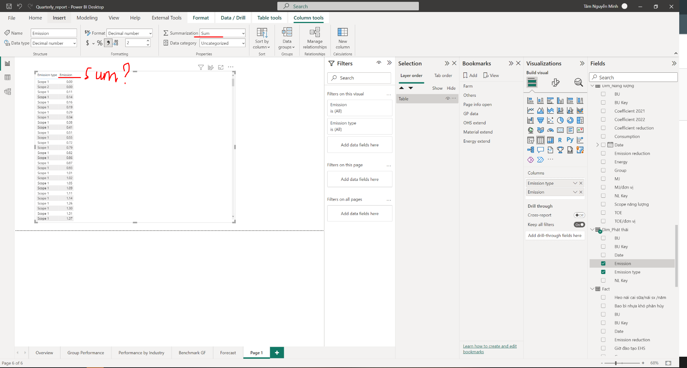Toggle Cross-report drill through switch
Image resolution: width=687 pixels, height=368 pixels.
point(579,215)
